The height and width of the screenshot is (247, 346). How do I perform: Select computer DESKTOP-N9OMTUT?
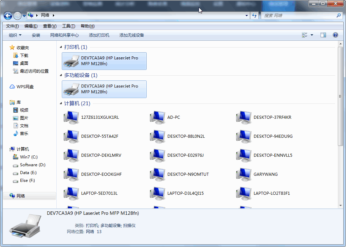point(179,174)
